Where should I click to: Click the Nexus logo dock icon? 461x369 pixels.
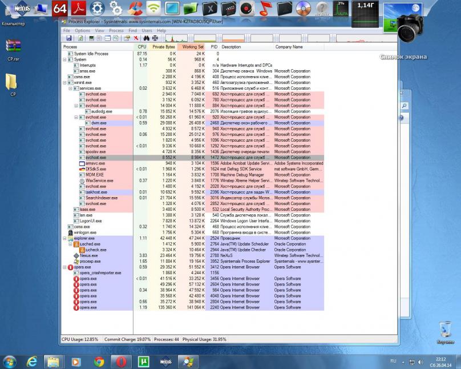point(22,9)
